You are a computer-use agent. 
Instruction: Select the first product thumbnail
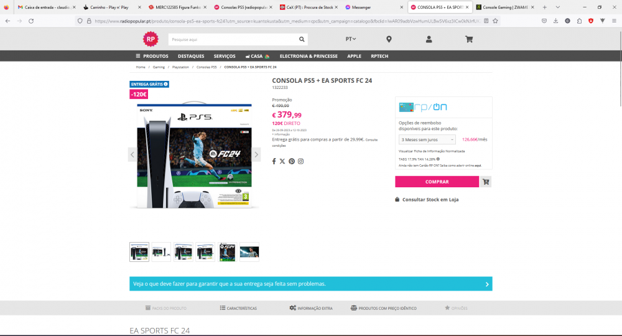139,252
